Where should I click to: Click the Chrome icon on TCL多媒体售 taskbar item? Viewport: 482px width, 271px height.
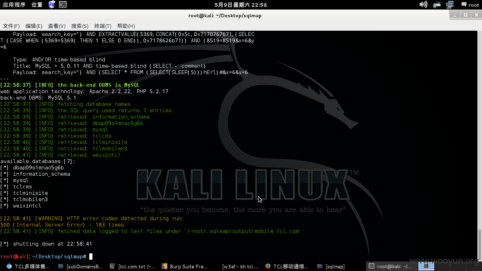(9, 266)
